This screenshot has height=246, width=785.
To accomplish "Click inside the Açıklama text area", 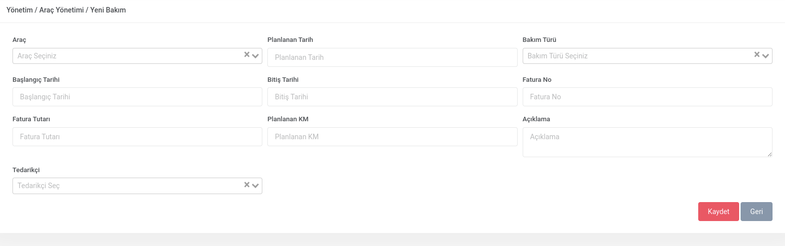I will [647, 142].
